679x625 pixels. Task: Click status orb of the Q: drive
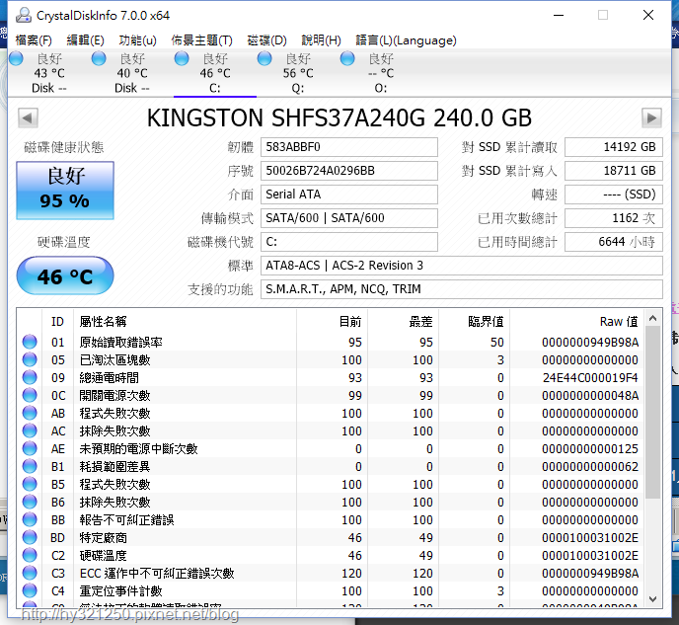point(264,58)
